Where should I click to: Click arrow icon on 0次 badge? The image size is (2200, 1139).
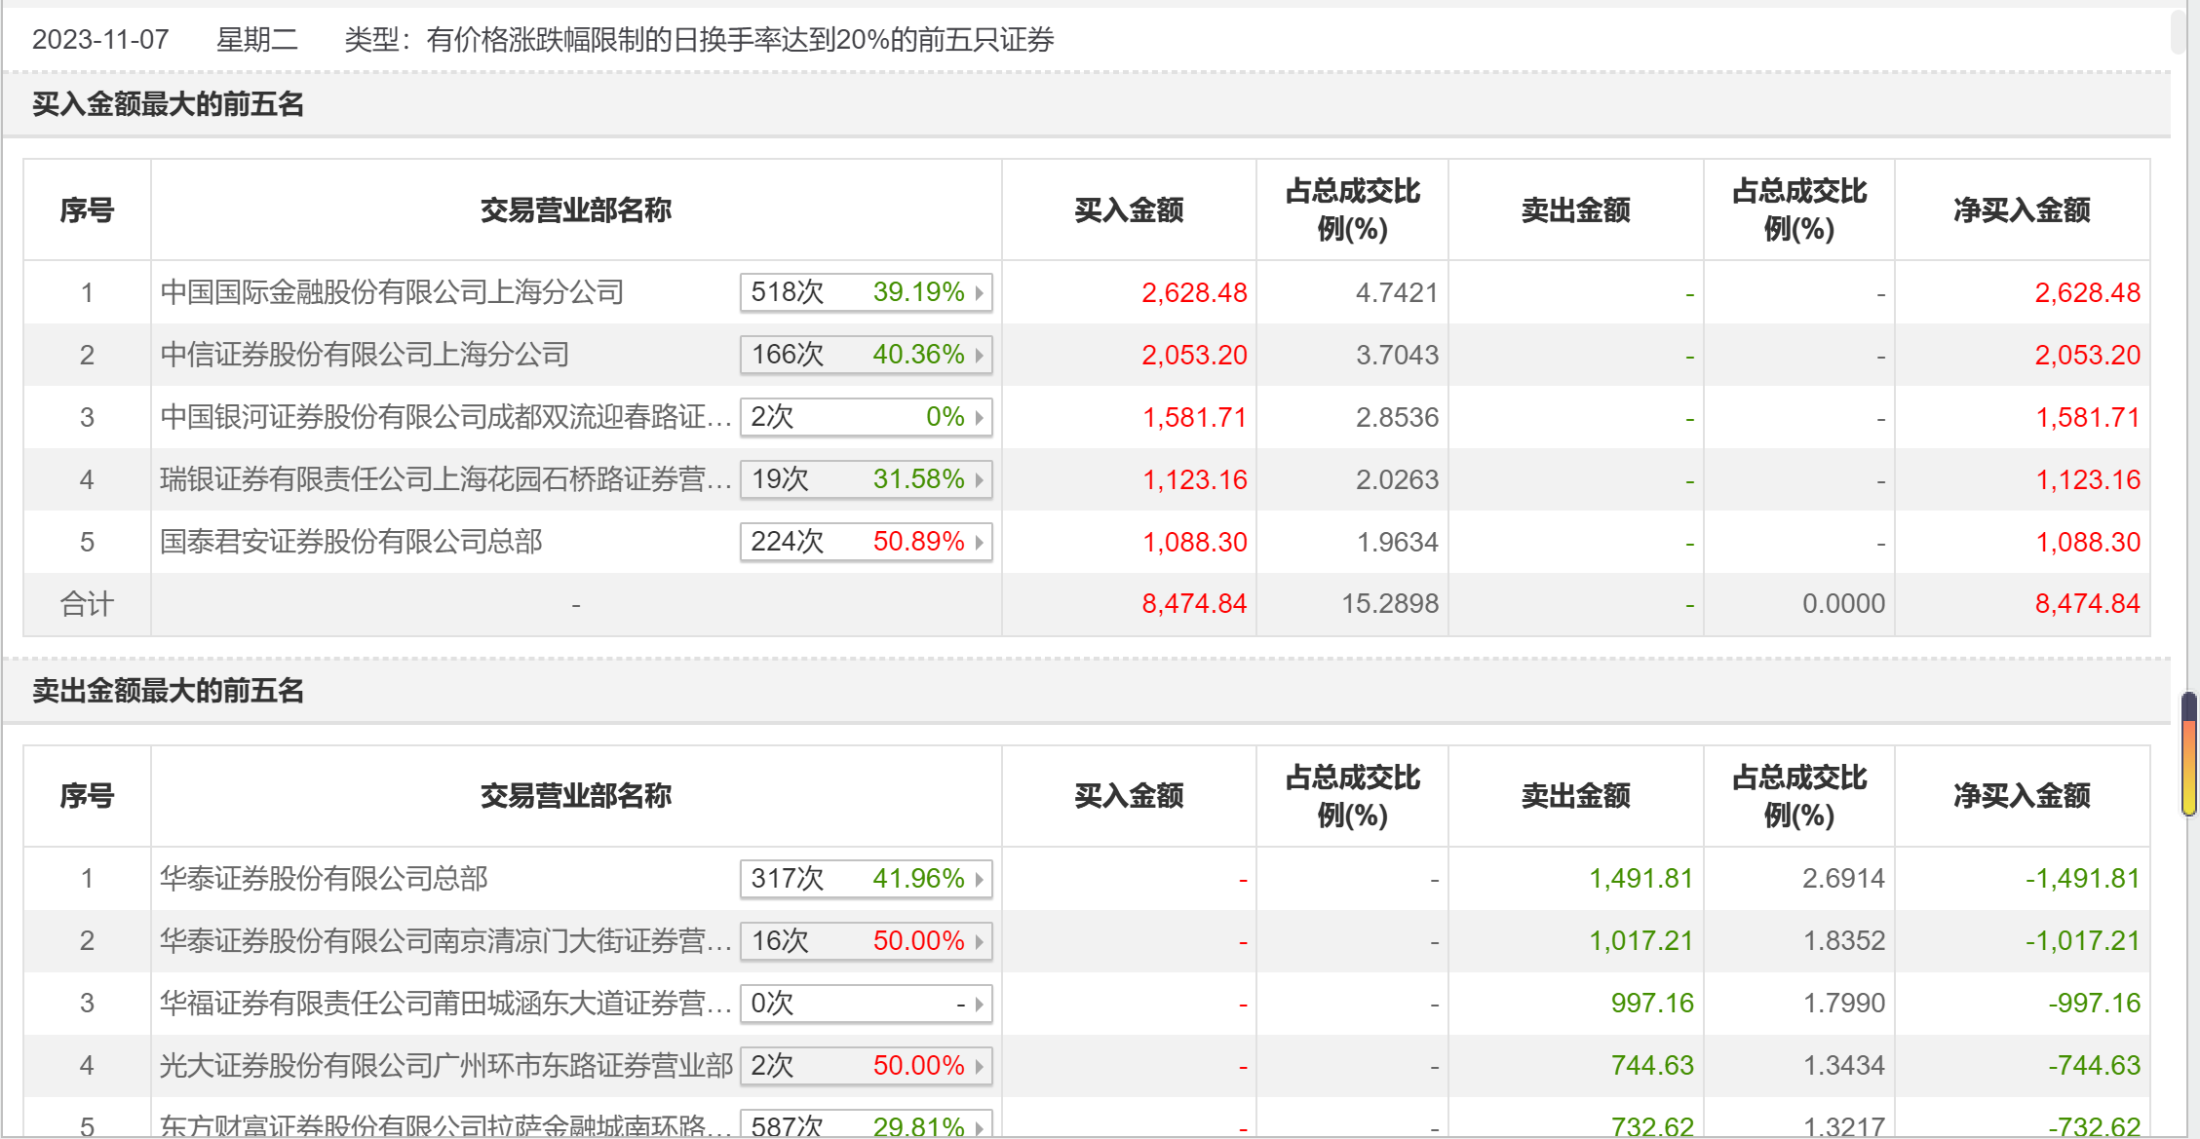point(979,1004)
